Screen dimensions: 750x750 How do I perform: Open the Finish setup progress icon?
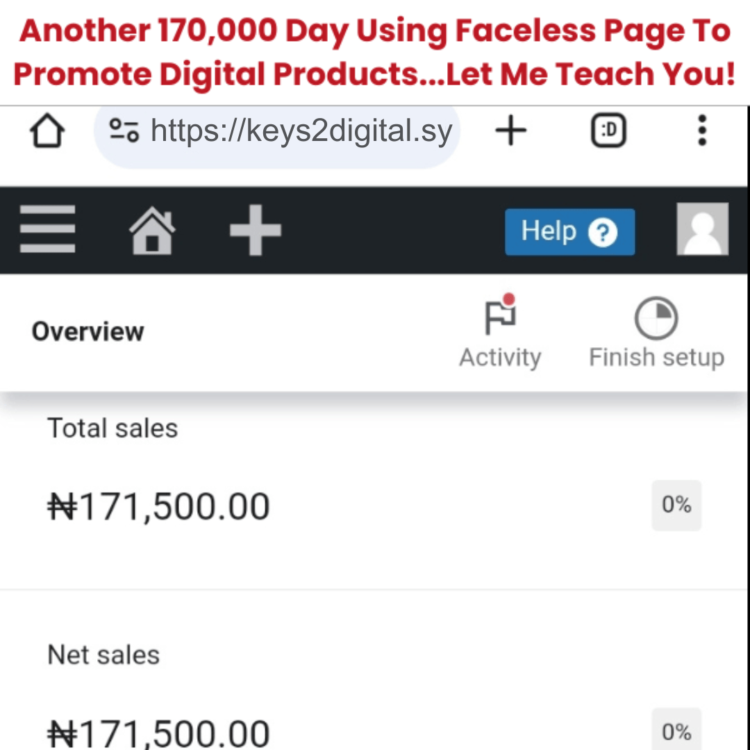[656, 332]
